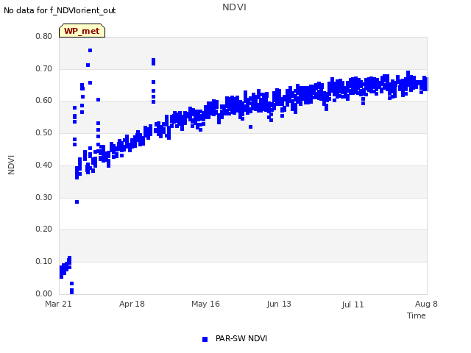Click the NDVI chart title

234,7
